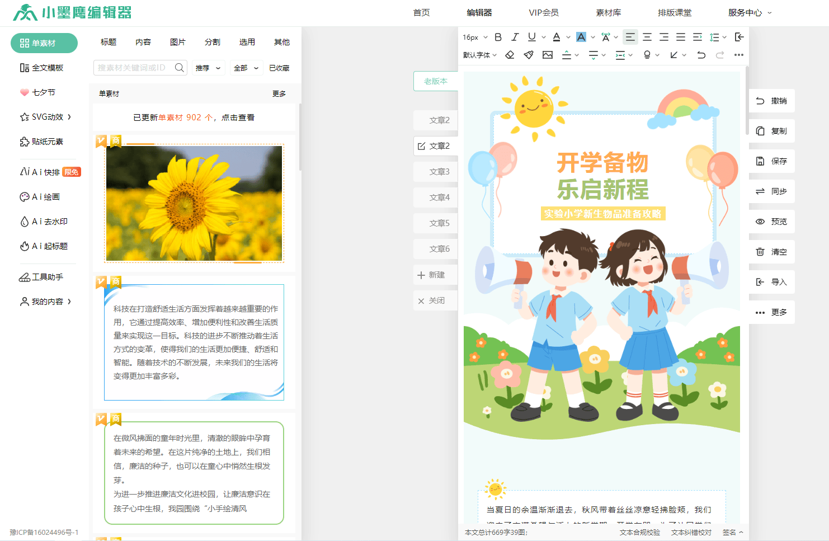Select the sunflower image material thumbnail

pyautogui.click(x=194, y=203)
